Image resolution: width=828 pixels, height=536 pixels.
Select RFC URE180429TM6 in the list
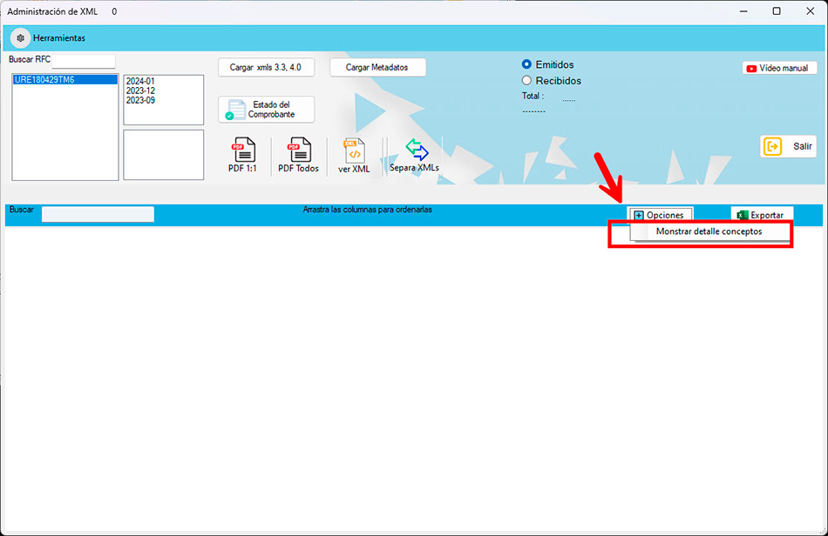click(44, 80)
